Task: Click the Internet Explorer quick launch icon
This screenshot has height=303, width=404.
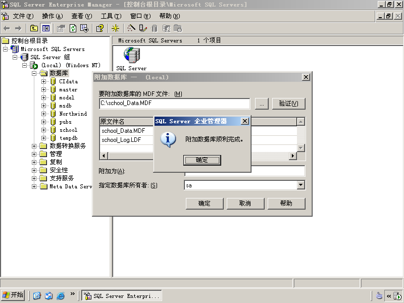Action: [61, 295]
